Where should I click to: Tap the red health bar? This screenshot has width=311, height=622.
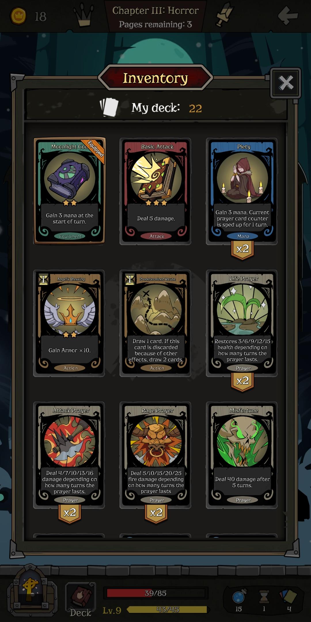[155, 593]
